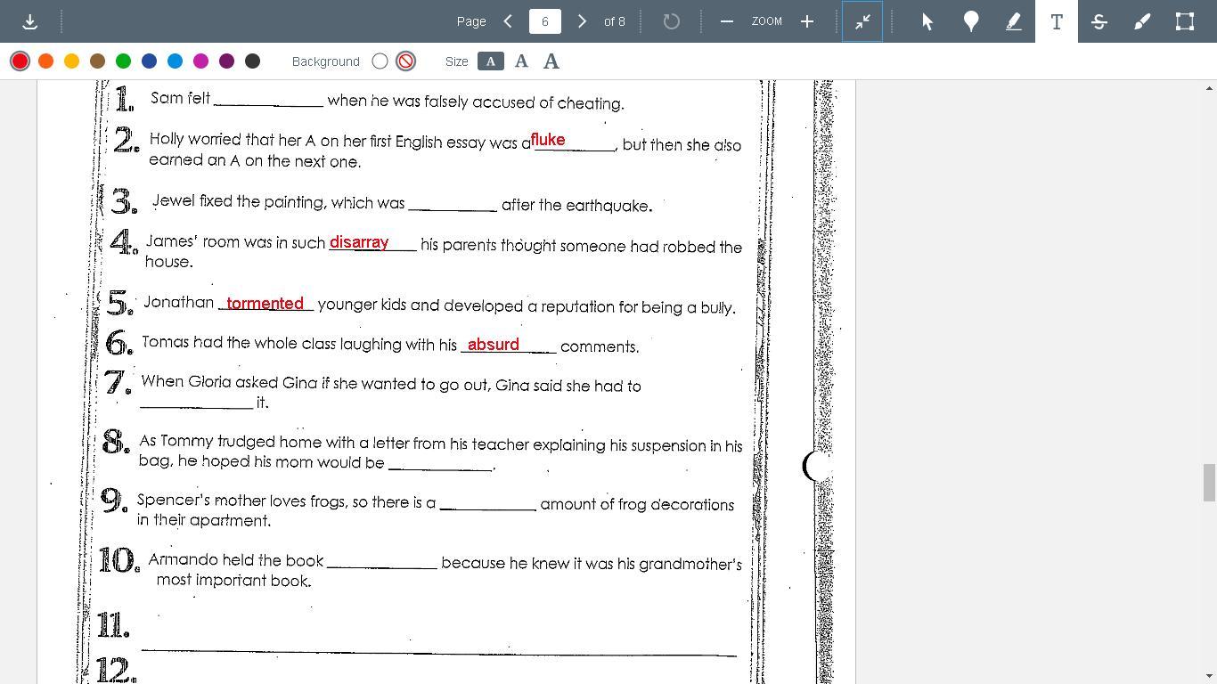Select the highlighter pen tool
The width and height of the screenshot is (1217, 684).
(x=1014, y=21)
